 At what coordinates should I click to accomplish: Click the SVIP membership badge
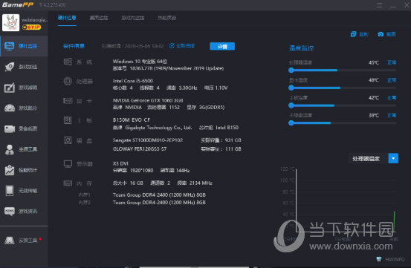[31, 27]
